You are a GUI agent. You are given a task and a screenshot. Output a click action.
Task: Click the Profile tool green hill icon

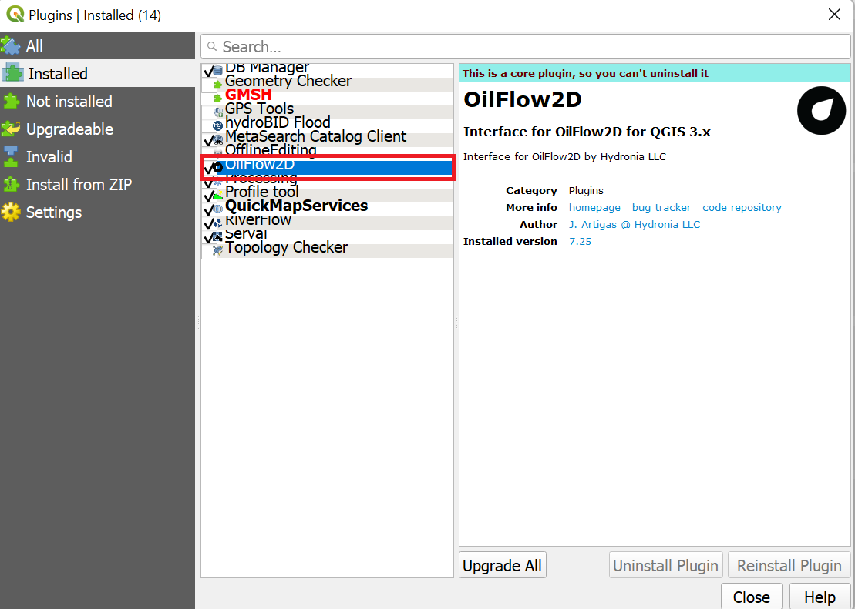pos(218,195)
